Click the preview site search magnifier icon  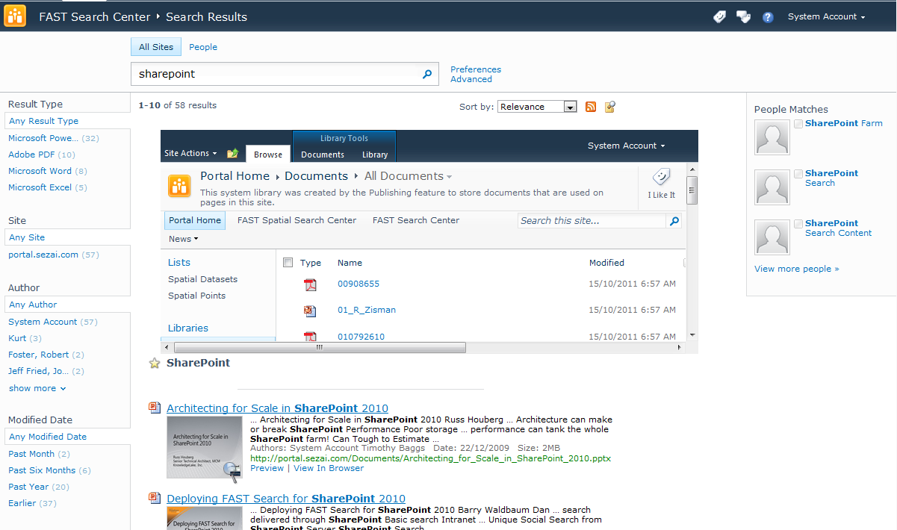(x=674, y=221)
